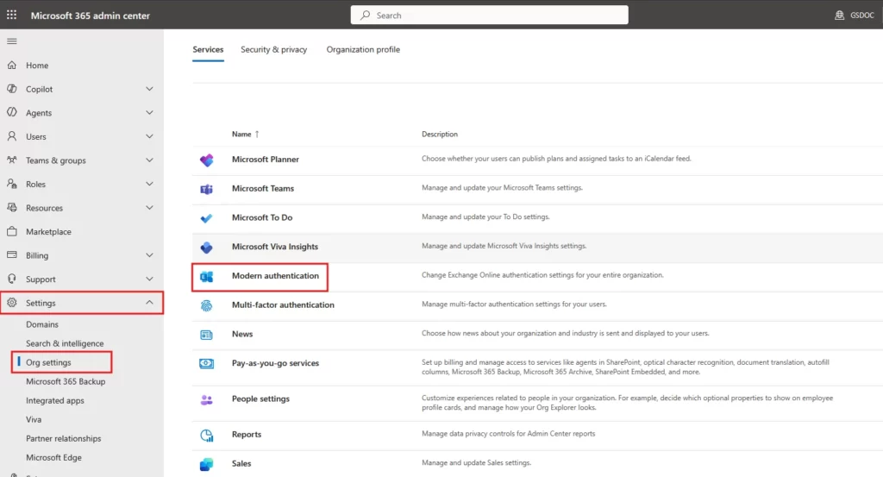Open Viva under Settings
This screenshot has height=477, width=883.
[x=34, y=419]
